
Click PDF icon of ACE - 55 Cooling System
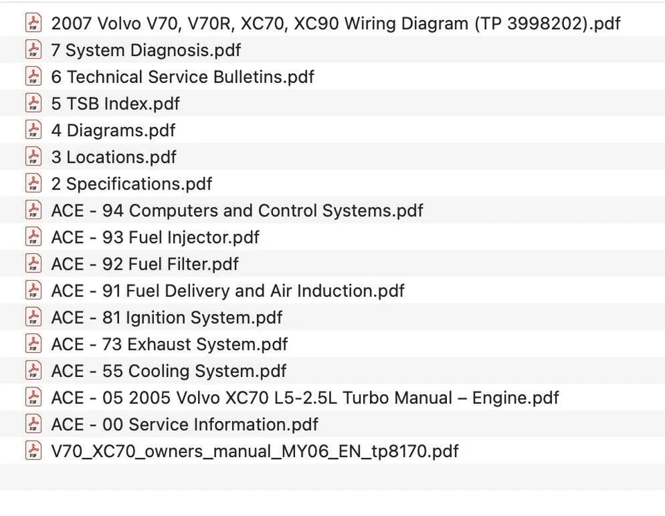33,371
